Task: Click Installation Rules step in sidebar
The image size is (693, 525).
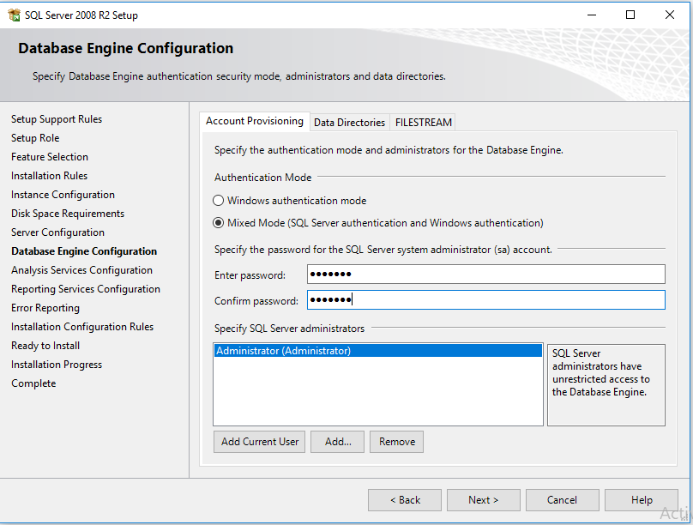Action: tap(50, 176)
